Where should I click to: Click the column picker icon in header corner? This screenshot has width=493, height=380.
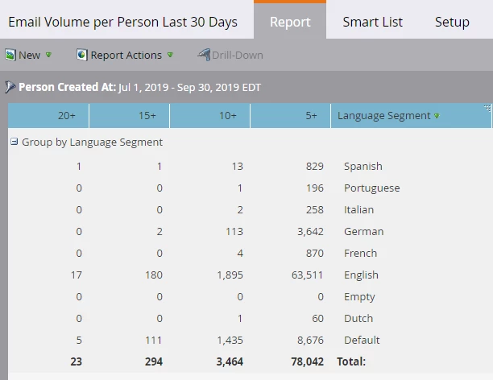(487, 108)
